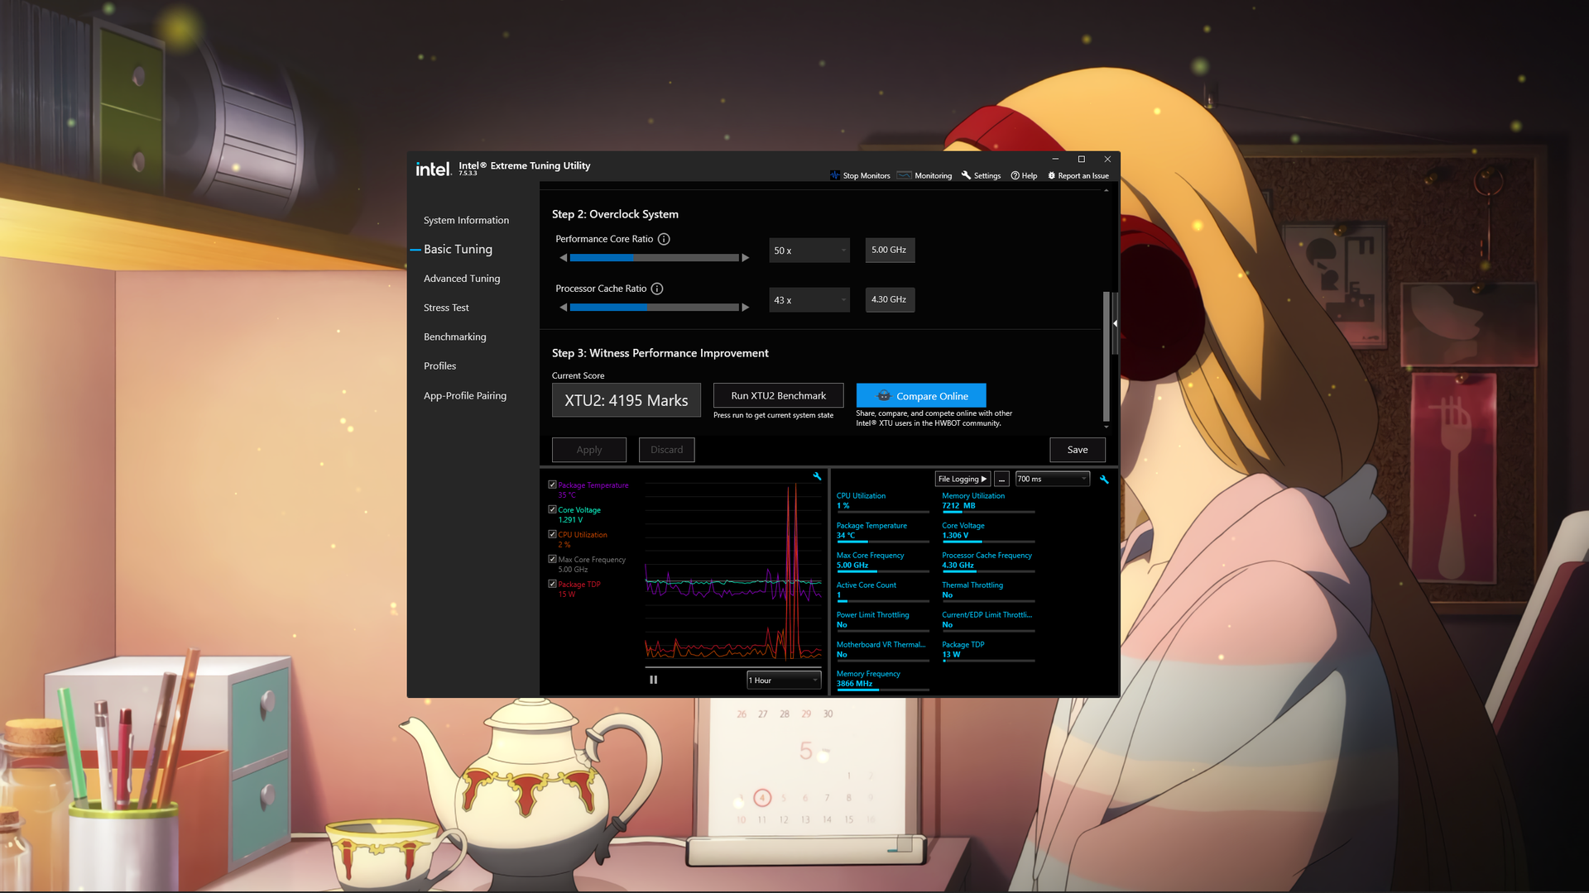Adjust Processor Cache Ratio slider

point(654,308)
